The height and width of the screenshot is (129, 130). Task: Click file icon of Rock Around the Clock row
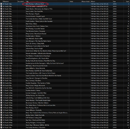(1, 66)
